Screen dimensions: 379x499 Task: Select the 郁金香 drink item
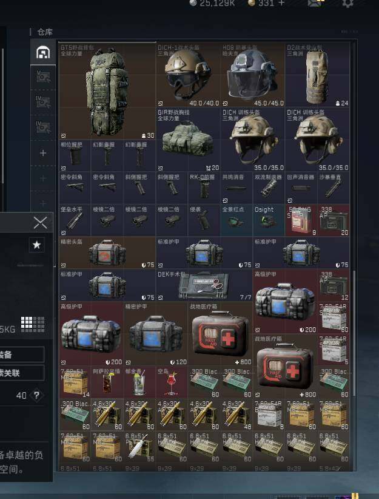point(139,382)
